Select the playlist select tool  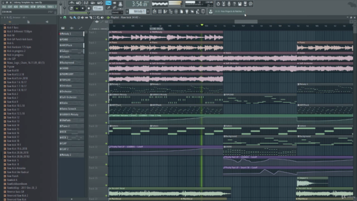pyautogui.click(x=94, y=17)
